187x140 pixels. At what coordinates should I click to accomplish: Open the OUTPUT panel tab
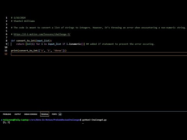click(18, 114)
